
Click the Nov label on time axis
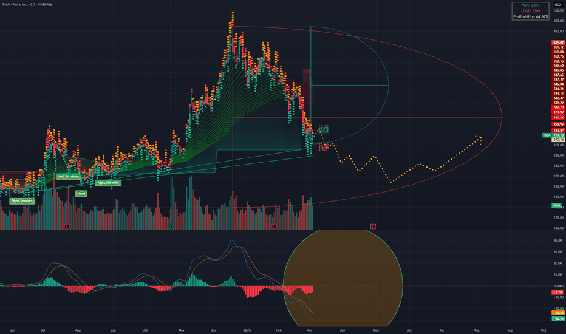point(182,330)
